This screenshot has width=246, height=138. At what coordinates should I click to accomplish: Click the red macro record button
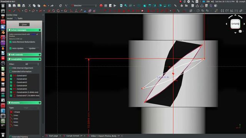(101, 6)
